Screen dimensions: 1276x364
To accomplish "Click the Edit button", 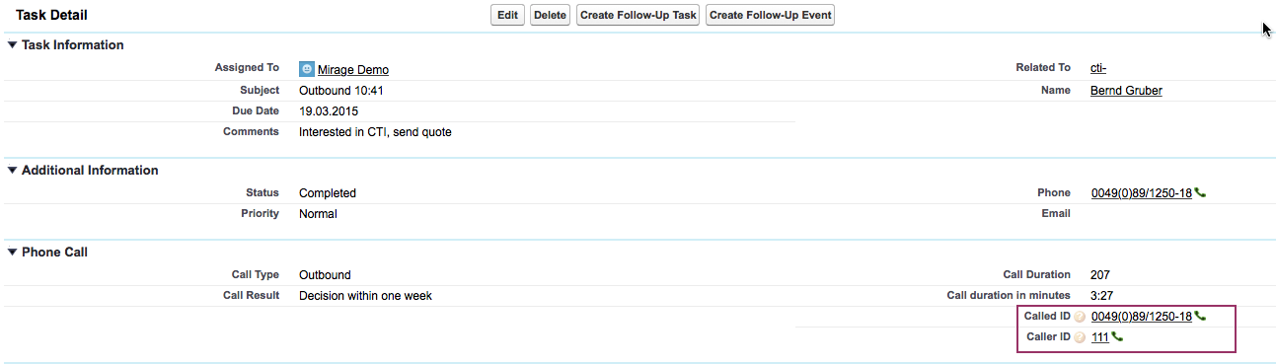I will (507, 15).
